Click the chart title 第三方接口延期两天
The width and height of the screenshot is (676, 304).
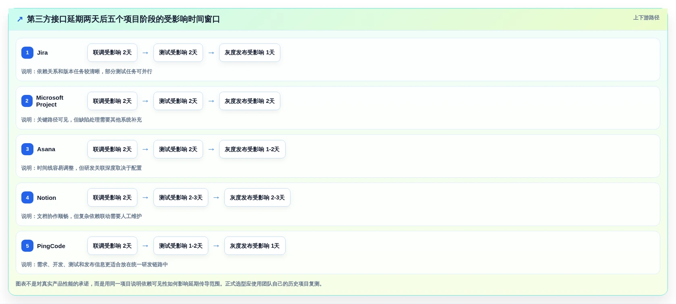click(123, 19)
